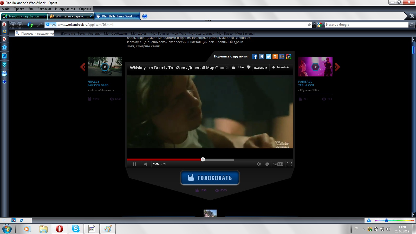Go forward in browser history
The image size is (416, 234).
click(20, 25)
